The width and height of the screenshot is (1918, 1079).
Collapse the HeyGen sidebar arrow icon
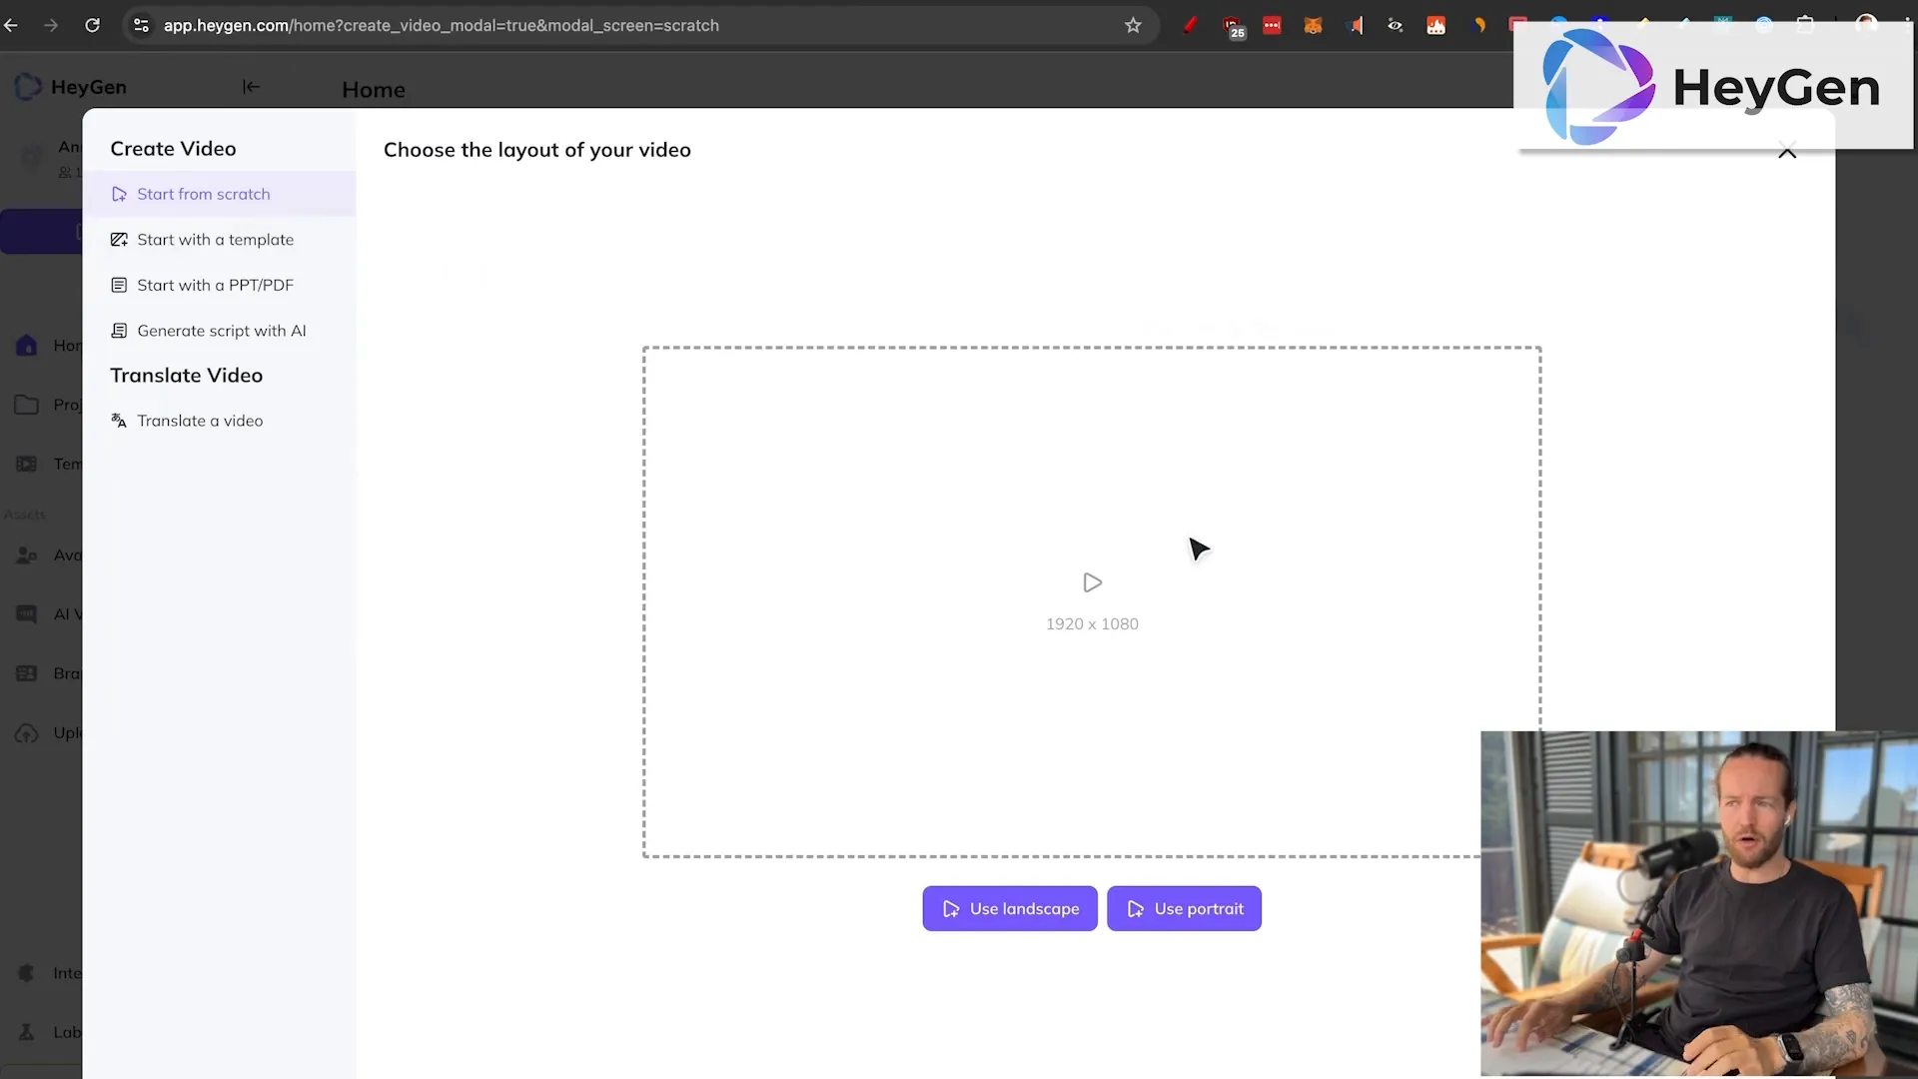(251, 87)
